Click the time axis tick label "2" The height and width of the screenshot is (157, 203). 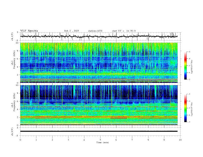(x=52, y=140)
